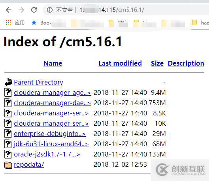Image resolution: width=209 pixels, height=181 pixels.
Task: Click the 29M size value
Action: click(159, 134)
